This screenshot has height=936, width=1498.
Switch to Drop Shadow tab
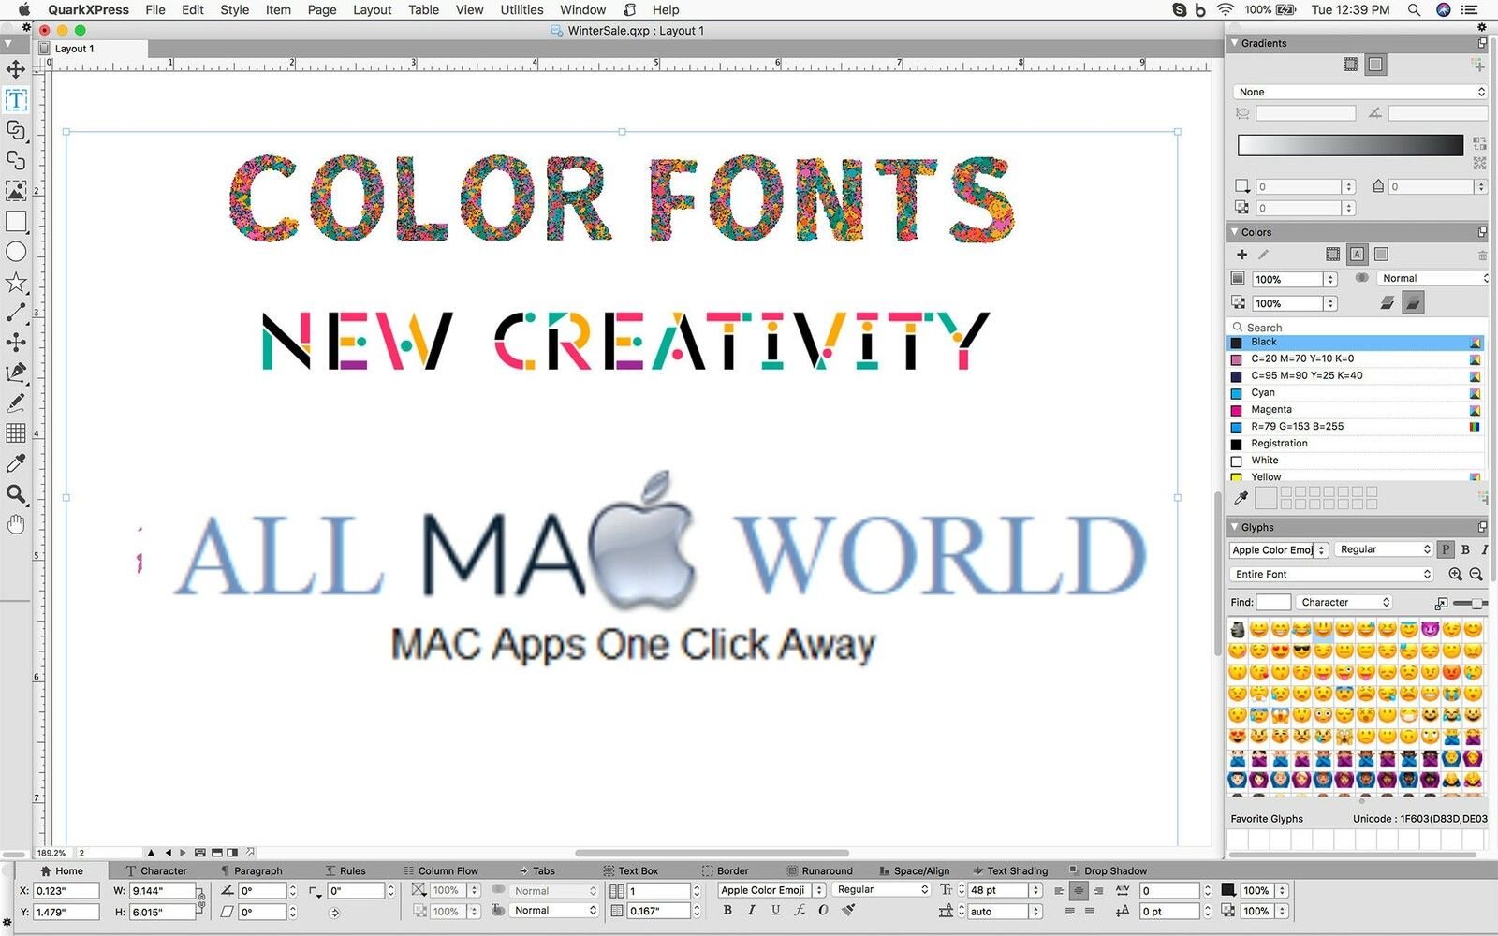(x=1107, y=870)
